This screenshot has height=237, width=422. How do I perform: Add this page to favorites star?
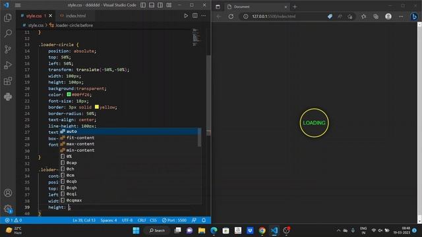(350, 16)
